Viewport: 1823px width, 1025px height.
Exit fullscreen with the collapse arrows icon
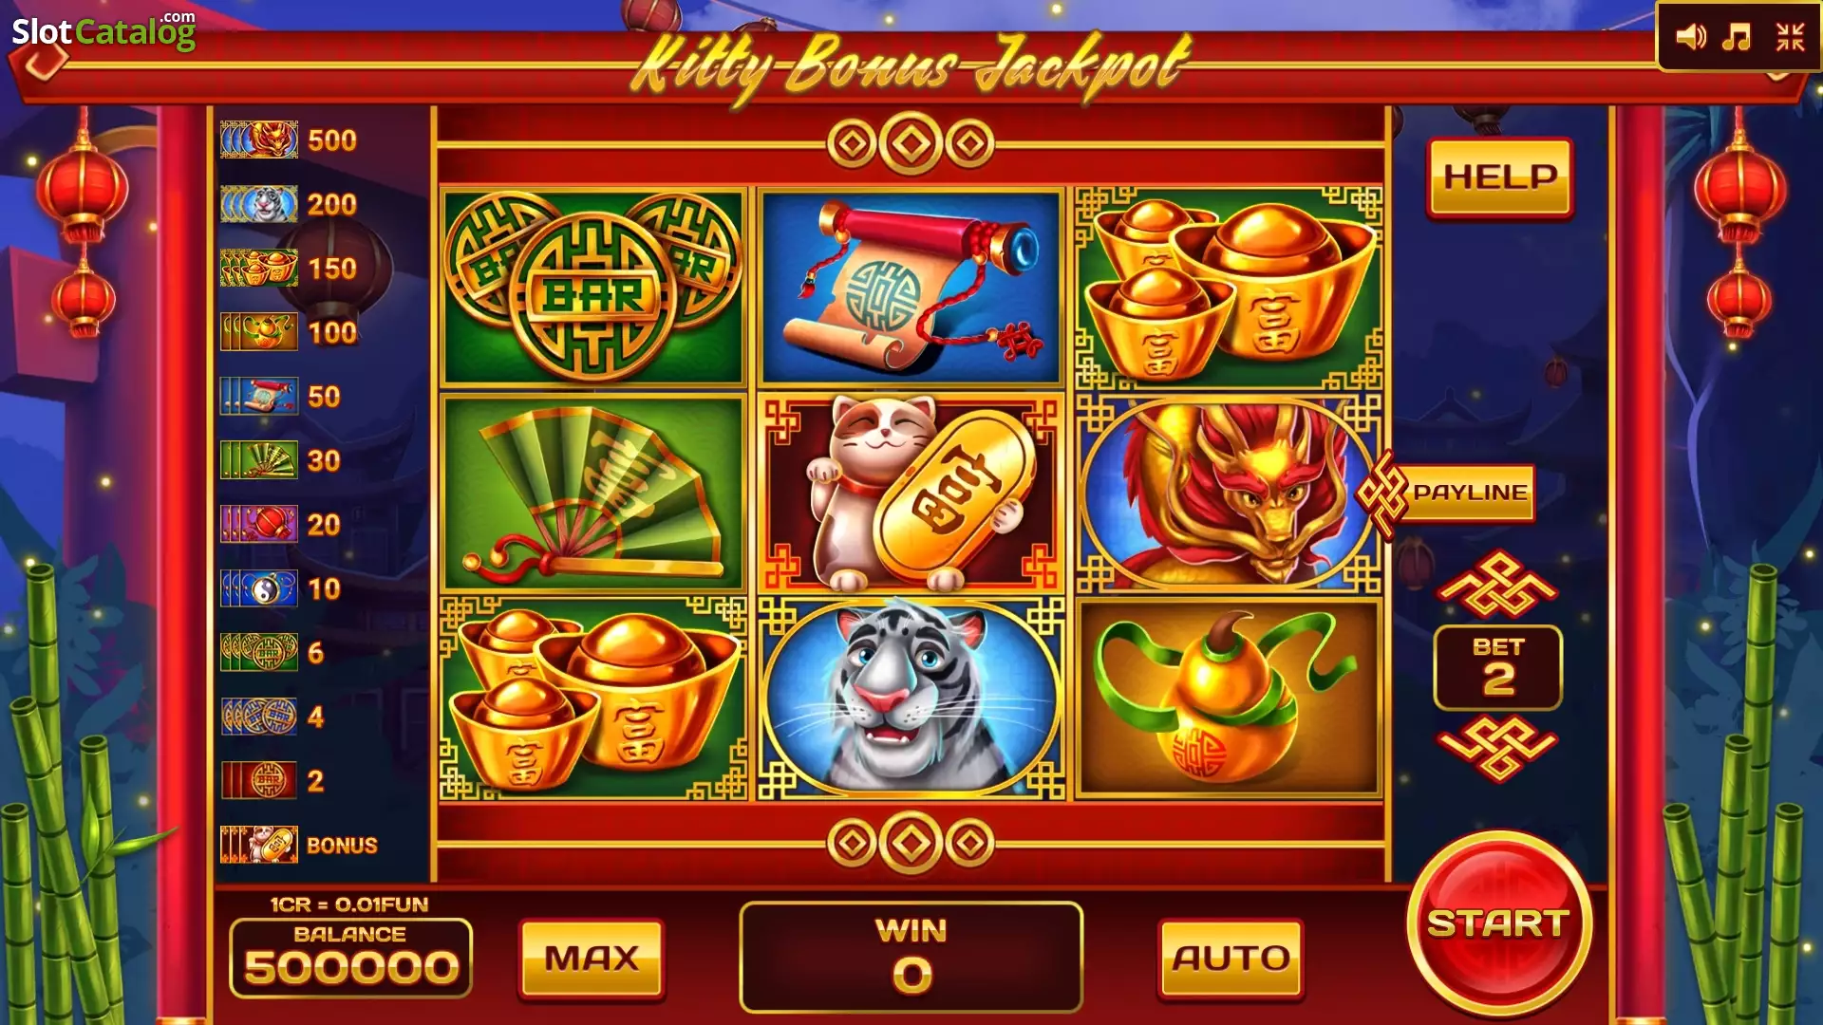1790,37
